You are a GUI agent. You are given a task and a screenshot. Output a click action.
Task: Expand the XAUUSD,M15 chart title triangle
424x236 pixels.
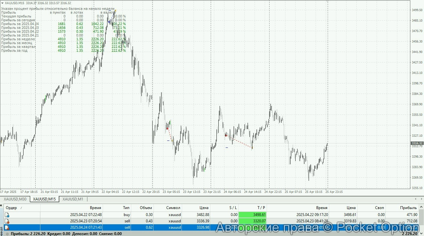click(3, 3)
